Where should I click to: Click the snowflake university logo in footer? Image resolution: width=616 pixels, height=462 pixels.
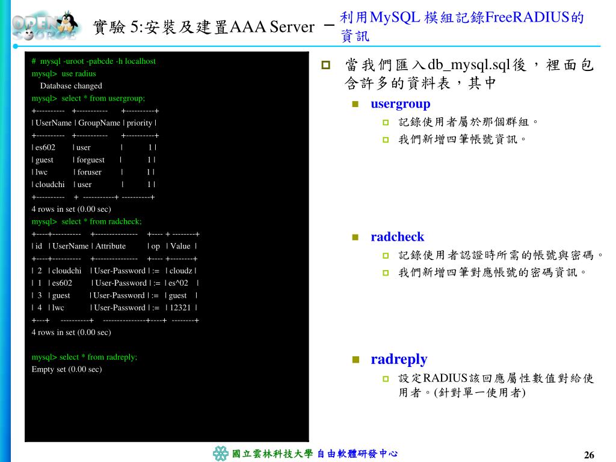tap(221, 454)
